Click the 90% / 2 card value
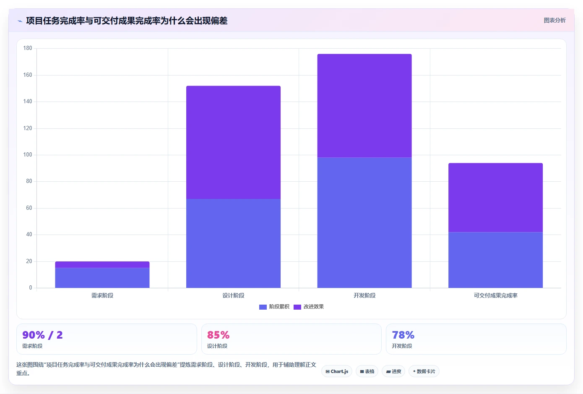Image resolution: width=583 pixels, height=394 pixels. coord(42,335)
